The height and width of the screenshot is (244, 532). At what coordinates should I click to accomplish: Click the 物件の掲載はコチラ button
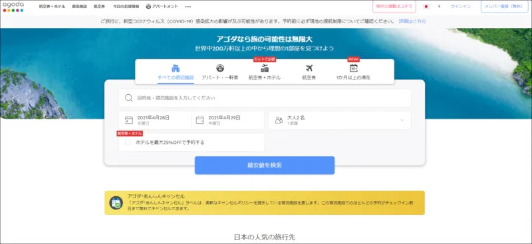click(x=394, y=7)
